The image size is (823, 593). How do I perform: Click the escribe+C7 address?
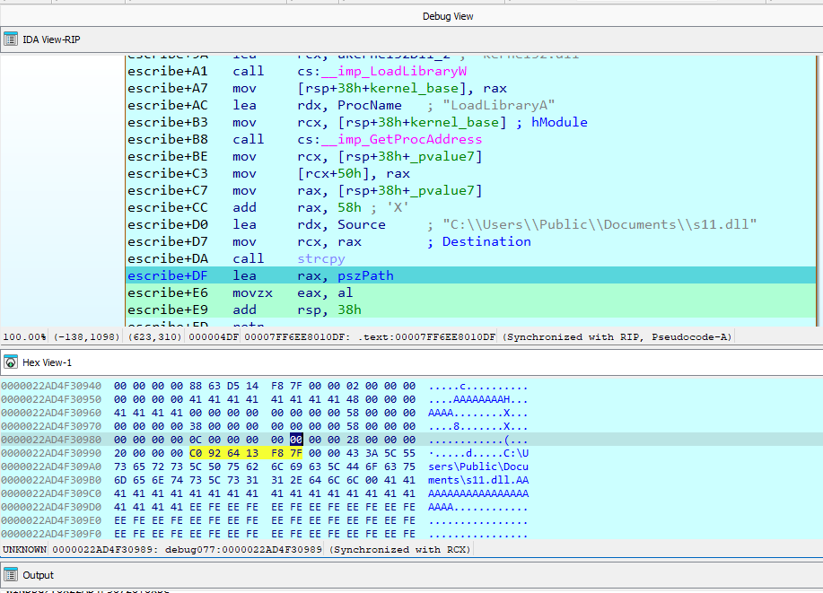(168, 190)
